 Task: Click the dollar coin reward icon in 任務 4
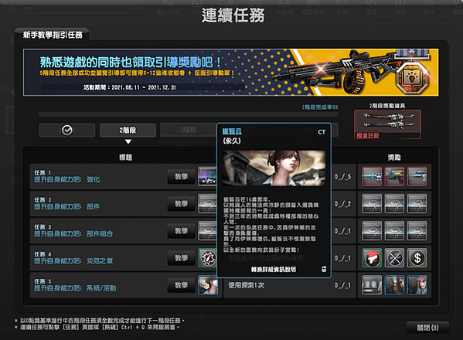[x=417, y=257]
